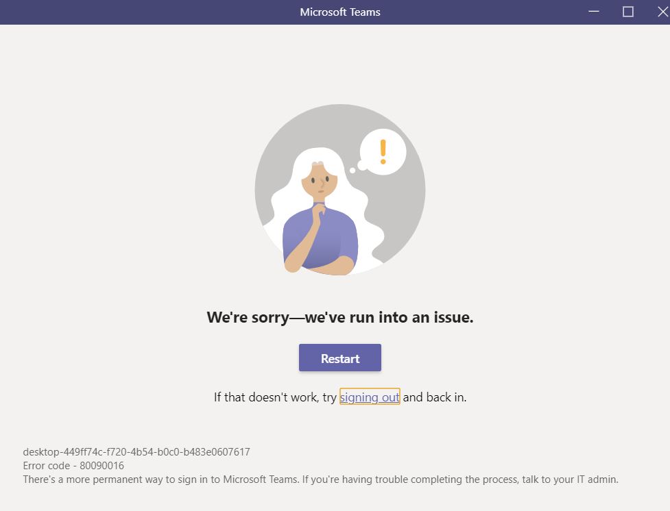Click the Error code 80090016 line
670x511 pixels.
tap(73, 465)
